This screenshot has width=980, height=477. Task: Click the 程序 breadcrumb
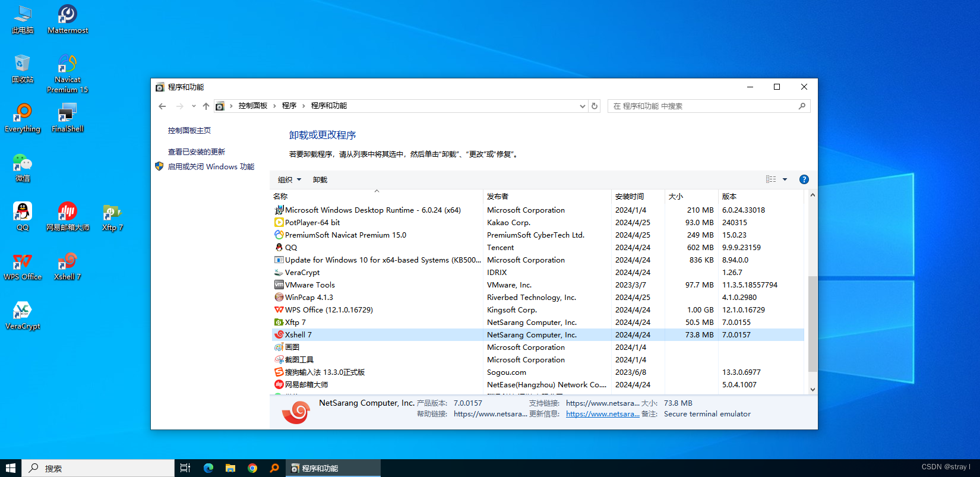(289, 106)
